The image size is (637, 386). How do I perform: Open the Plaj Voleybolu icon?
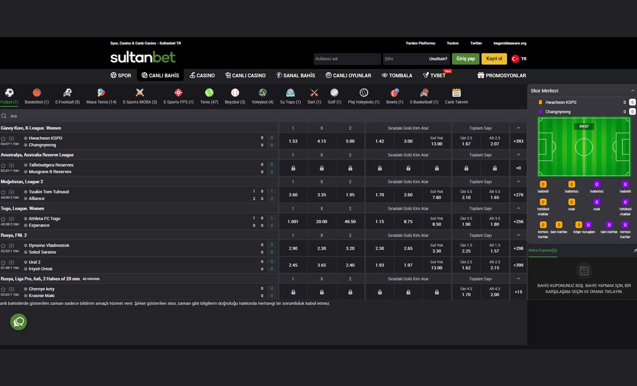tap(364, 92)
